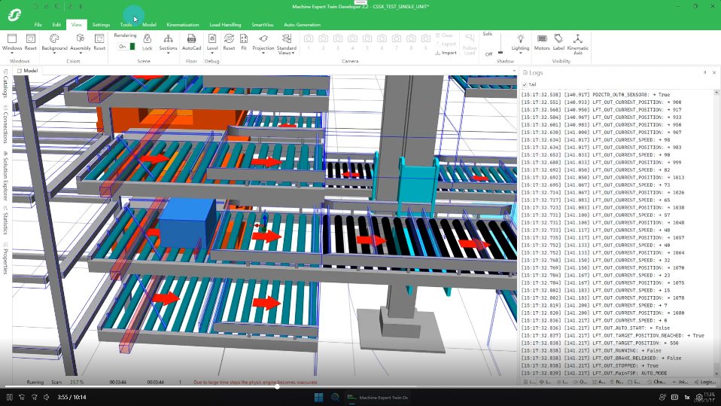Open the debug Level dropdown

click(x=212, y=44)
